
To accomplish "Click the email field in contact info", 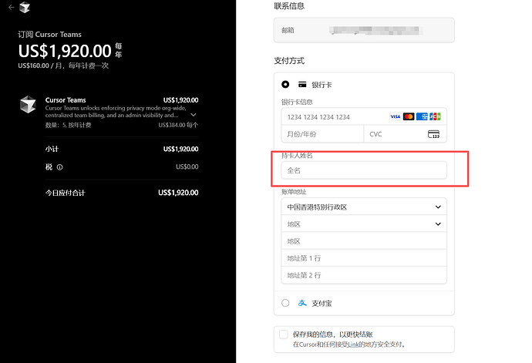I will pos(364,31).
